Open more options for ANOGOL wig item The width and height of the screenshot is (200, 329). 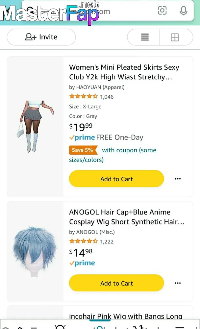point(178,283)
